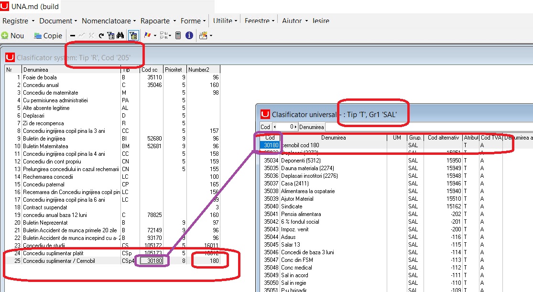Click the delete row minus icon
The height and width of the screenshot is (292, 533).
72,36
